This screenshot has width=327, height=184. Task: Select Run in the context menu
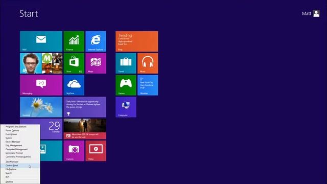[20, 177]
